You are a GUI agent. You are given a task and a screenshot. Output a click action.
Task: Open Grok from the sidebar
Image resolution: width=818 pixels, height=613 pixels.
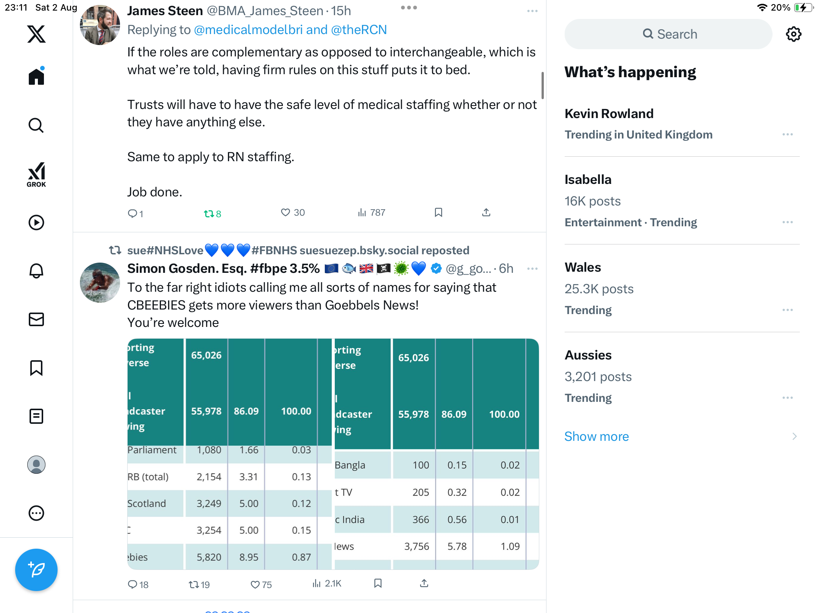point(36,174)
